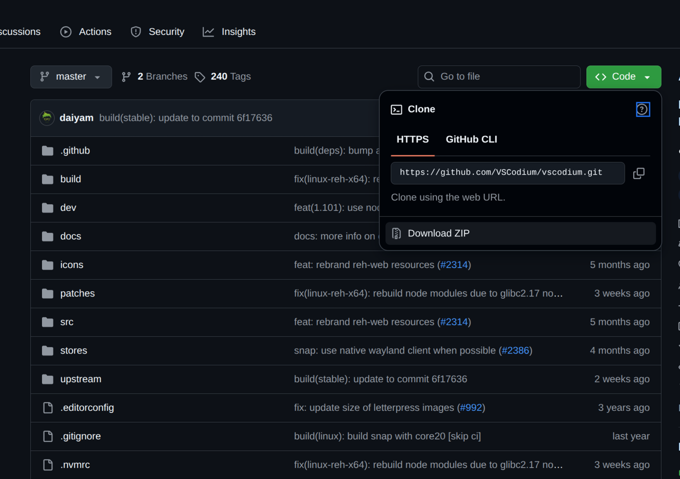Open the build folder
Screen dimensions: 680x479
pos(70,179)
